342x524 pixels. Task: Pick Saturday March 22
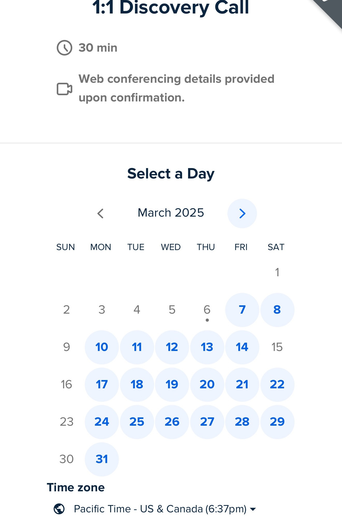tap(277, 384)
